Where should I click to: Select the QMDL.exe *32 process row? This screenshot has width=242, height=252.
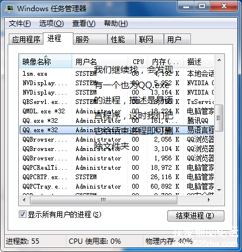pyautogui.click(x=117, y=111)
